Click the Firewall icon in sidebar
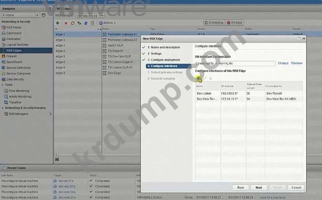Viewport: 322px width, 200px height. [3, 56]
